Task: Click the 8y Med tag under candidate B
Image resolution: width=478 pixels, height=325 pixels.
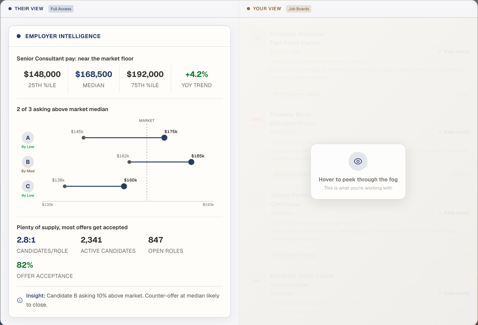Action: 28,171
